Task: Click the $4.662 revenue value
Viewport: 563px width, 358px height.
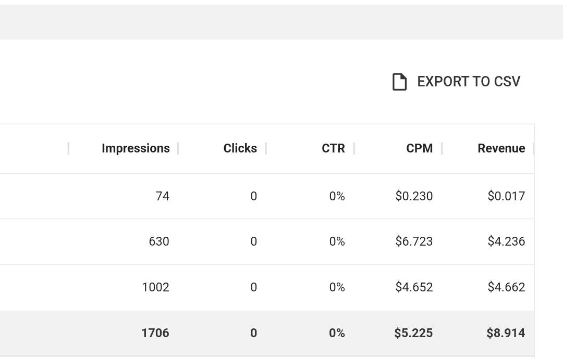Action: coord(506,287)
